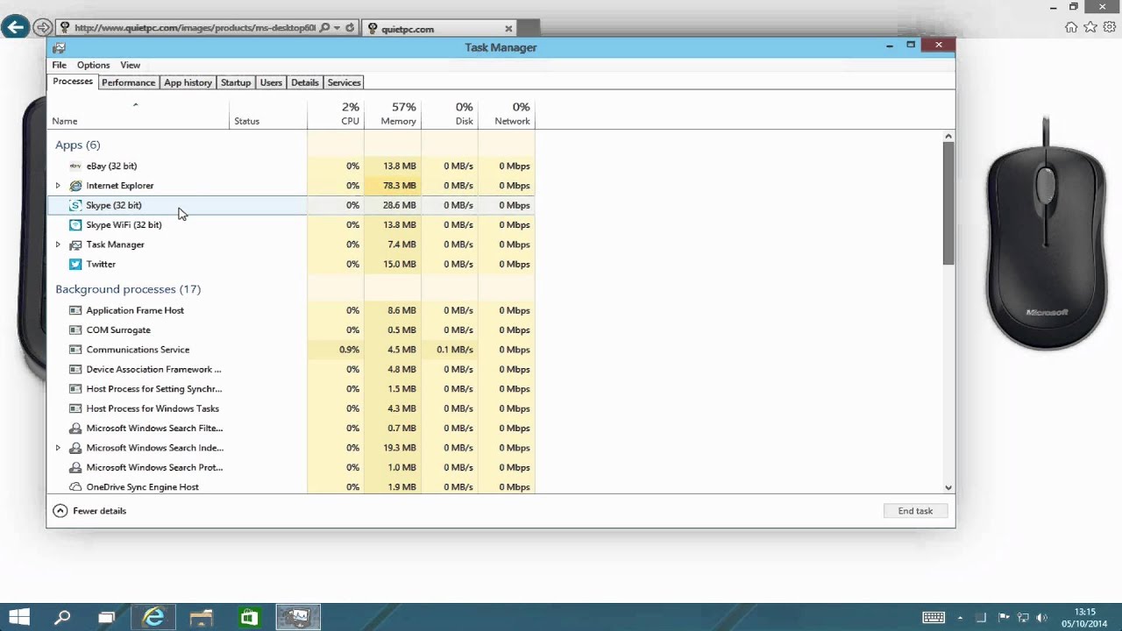Click the End task button
Viewport: 1122px width, 631px height.
(915, 511)
